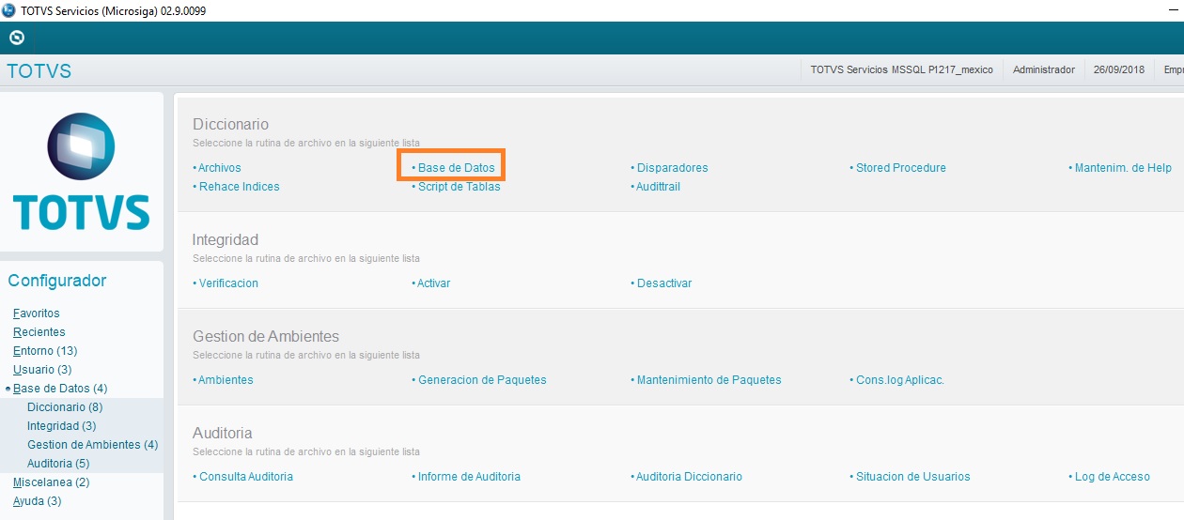Viewport: 1184px width, 520px height.
Task: Open Informe de Auditoria routine
Action: tap(469, 477)
